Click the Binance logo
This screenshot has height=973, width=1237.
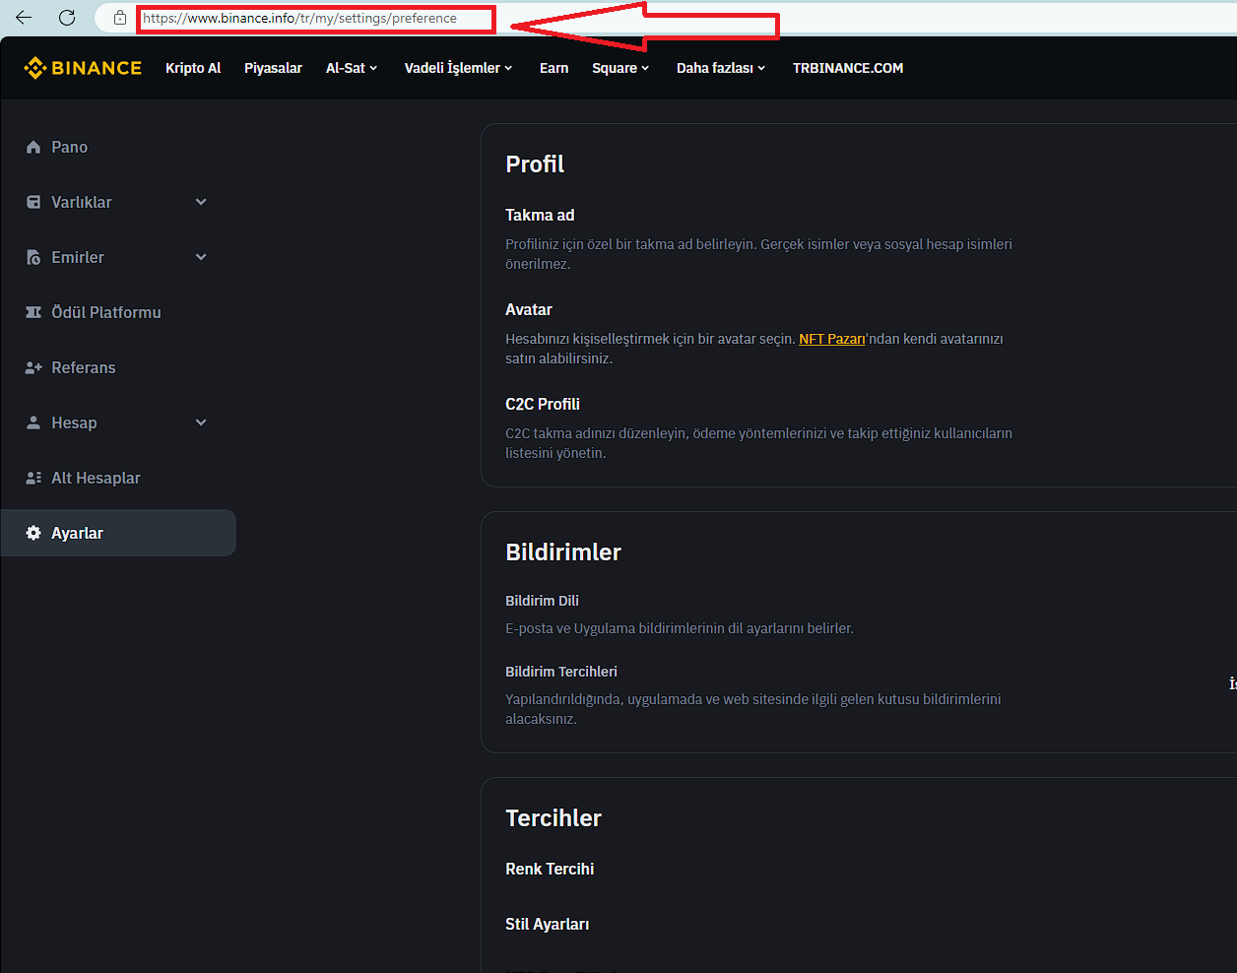(83, 68)
